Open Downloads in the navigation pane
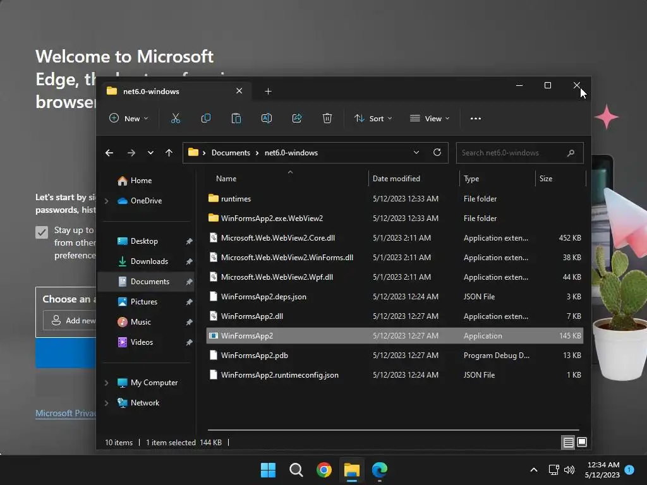Viewport: 647px width, 485px height. pos(149,261)
